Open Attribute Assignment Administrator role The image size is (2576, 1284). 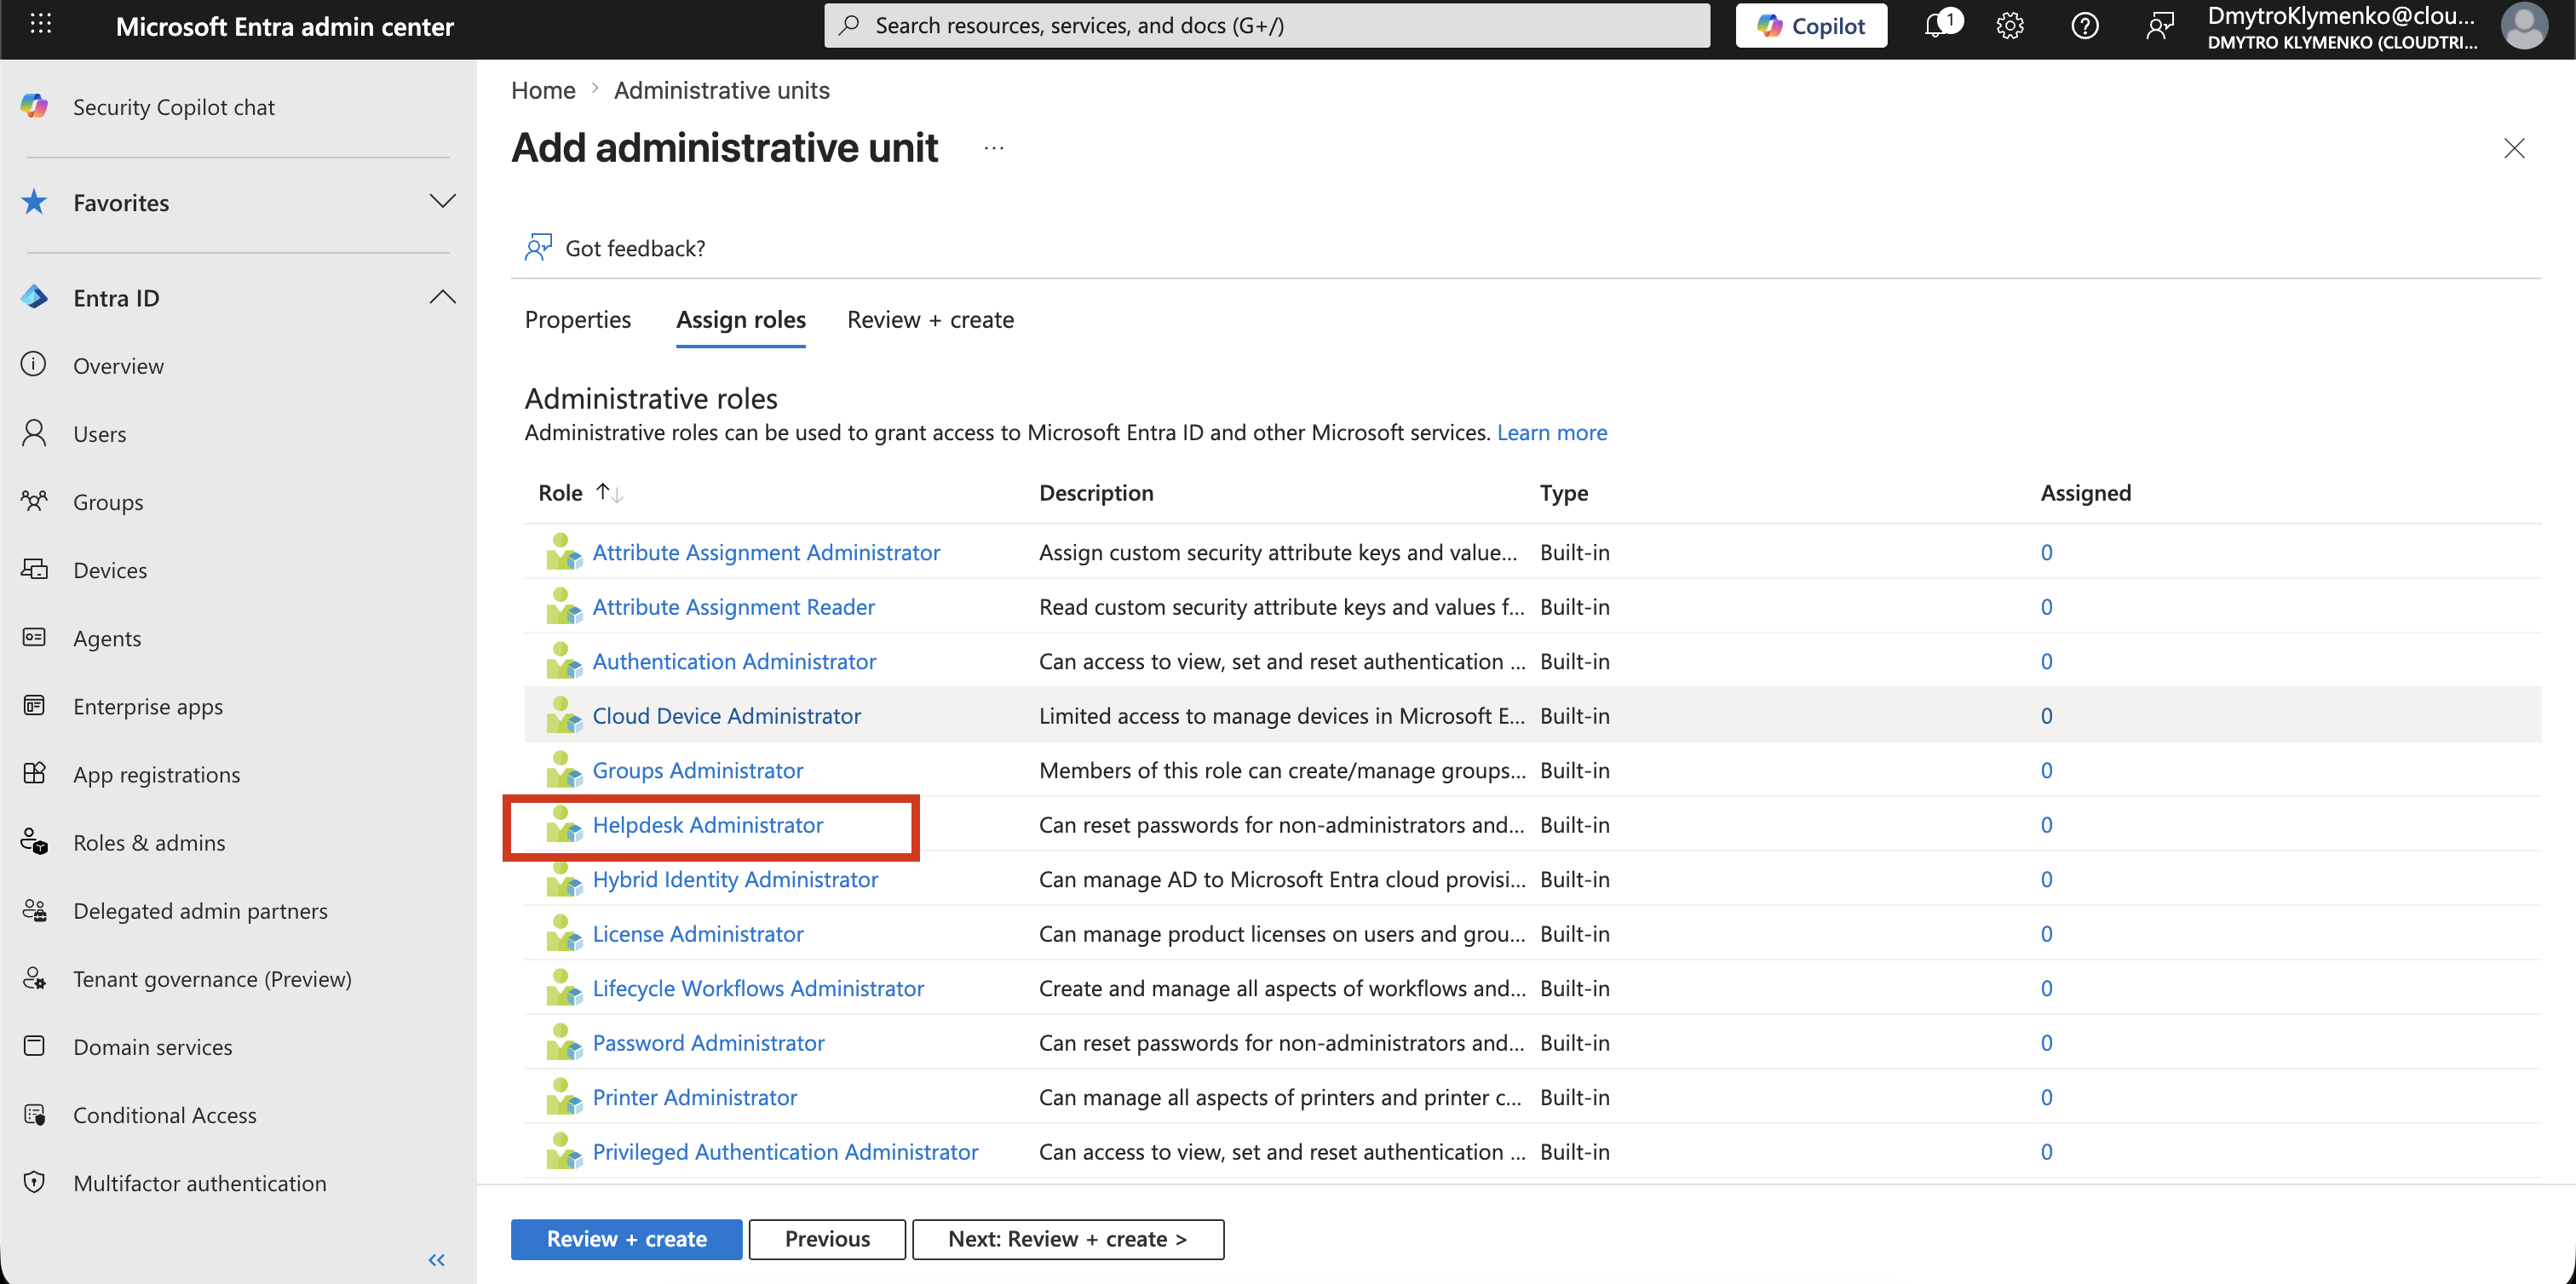point(766,552)
